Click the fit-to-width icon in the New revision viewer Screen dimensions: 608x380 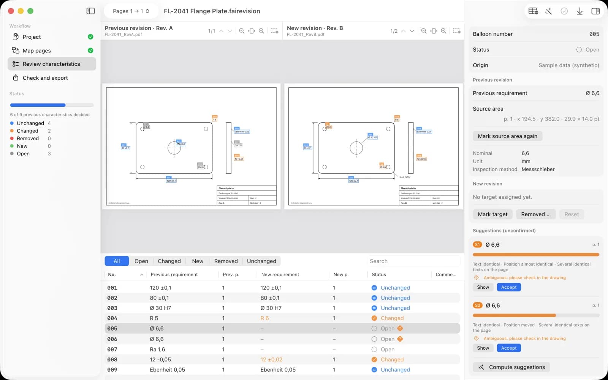tap(434, 31)
